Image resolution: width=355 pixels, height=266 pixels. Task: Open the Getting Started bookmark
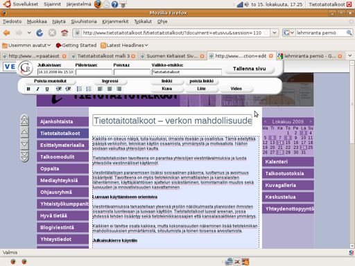click(76, 45)
